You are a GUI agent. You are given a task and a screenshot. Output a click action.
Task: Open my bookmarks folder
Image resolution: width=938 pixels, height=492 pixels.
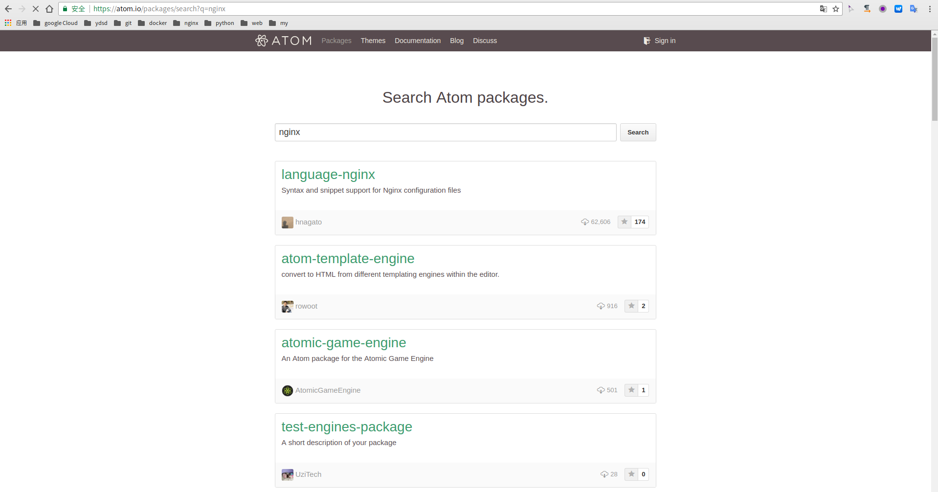[x=279, y=23]
